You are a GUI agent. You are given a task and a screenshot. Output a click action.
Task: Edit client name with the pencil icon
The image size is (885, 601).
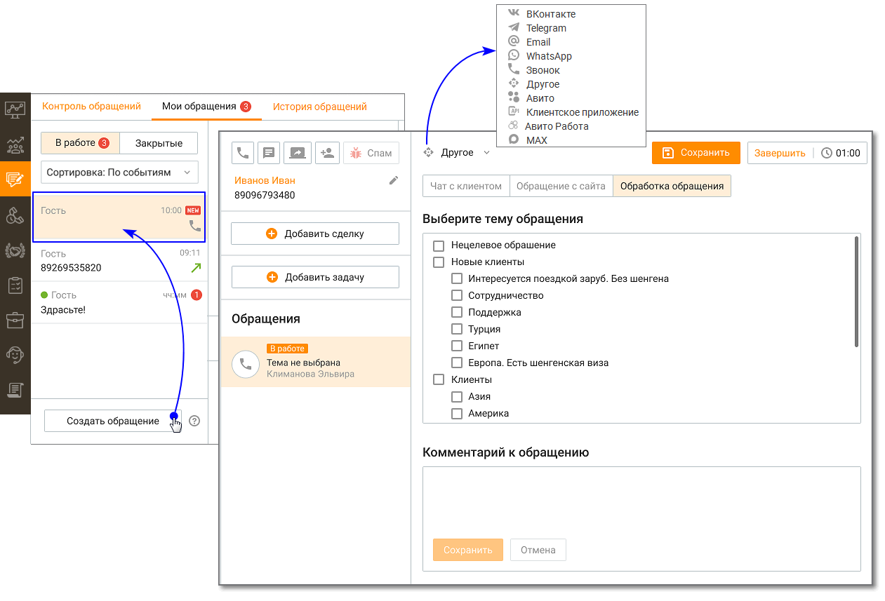(x=394, y=180)
